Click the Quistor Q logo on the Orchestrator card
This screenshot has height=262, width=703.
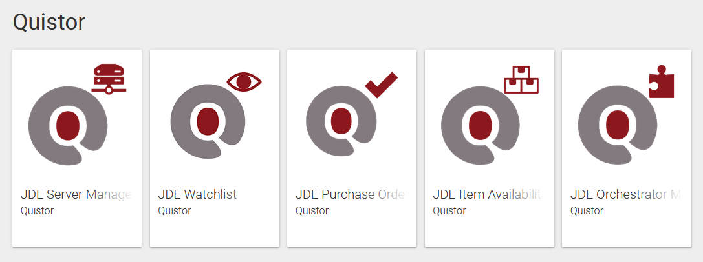[x=616, y=123]
